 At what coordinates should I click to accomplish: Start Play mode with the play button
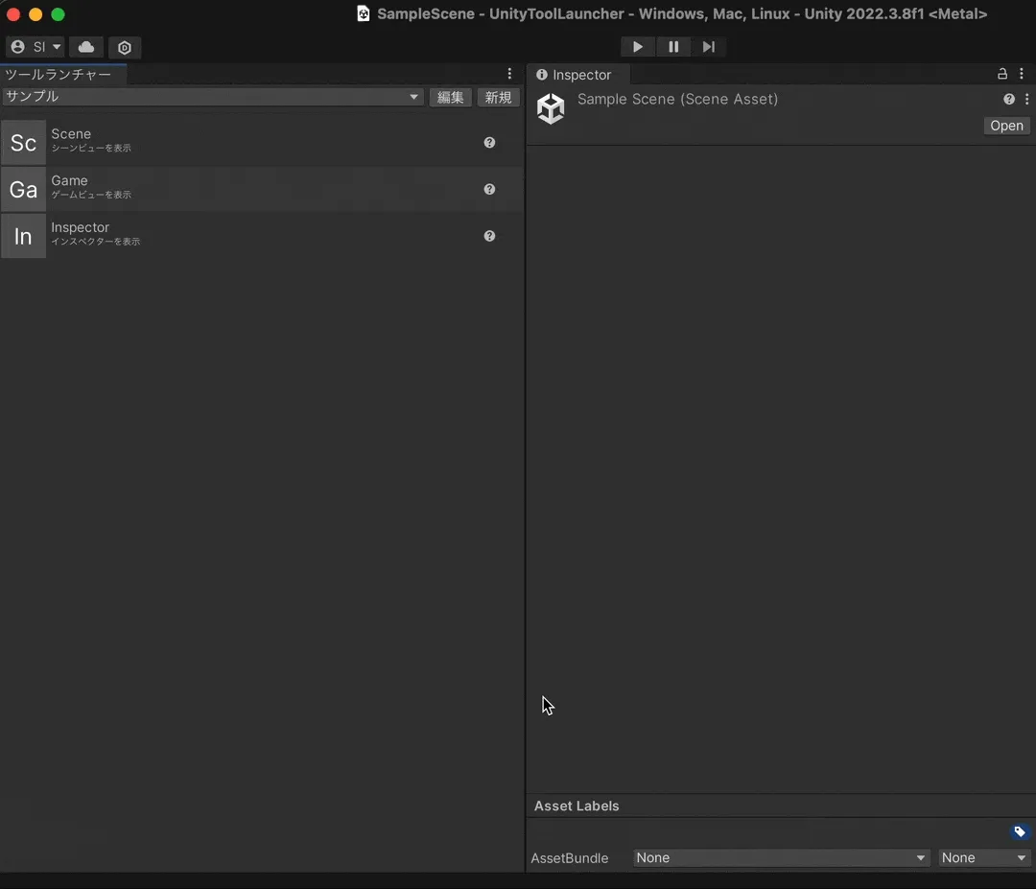(x=638, y=47)
